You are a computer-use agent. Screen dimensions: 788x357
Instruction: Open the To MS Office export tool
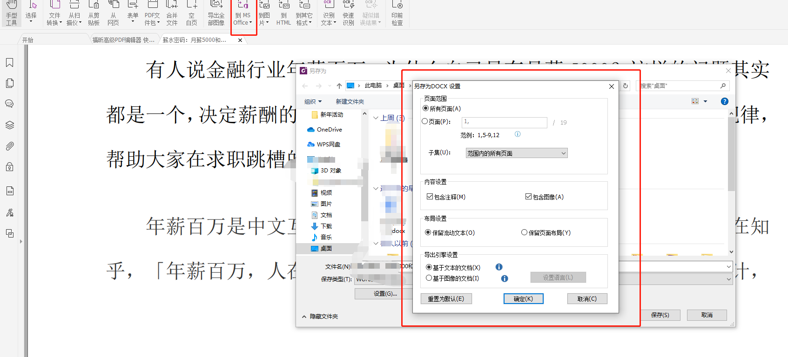click(243, 14)
